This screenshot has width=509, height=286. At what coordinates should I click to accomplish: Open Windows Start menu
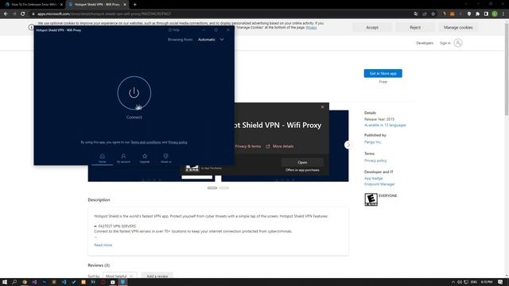[x=5, y=282]
